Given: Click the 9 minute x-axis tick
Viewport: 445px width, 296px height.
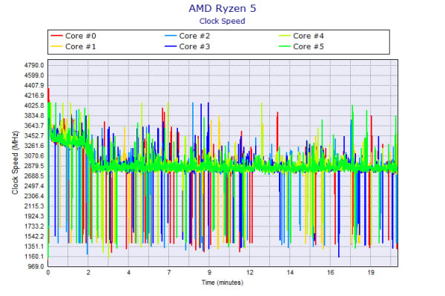Looking at the screenshot, I should tap(209, 272).
